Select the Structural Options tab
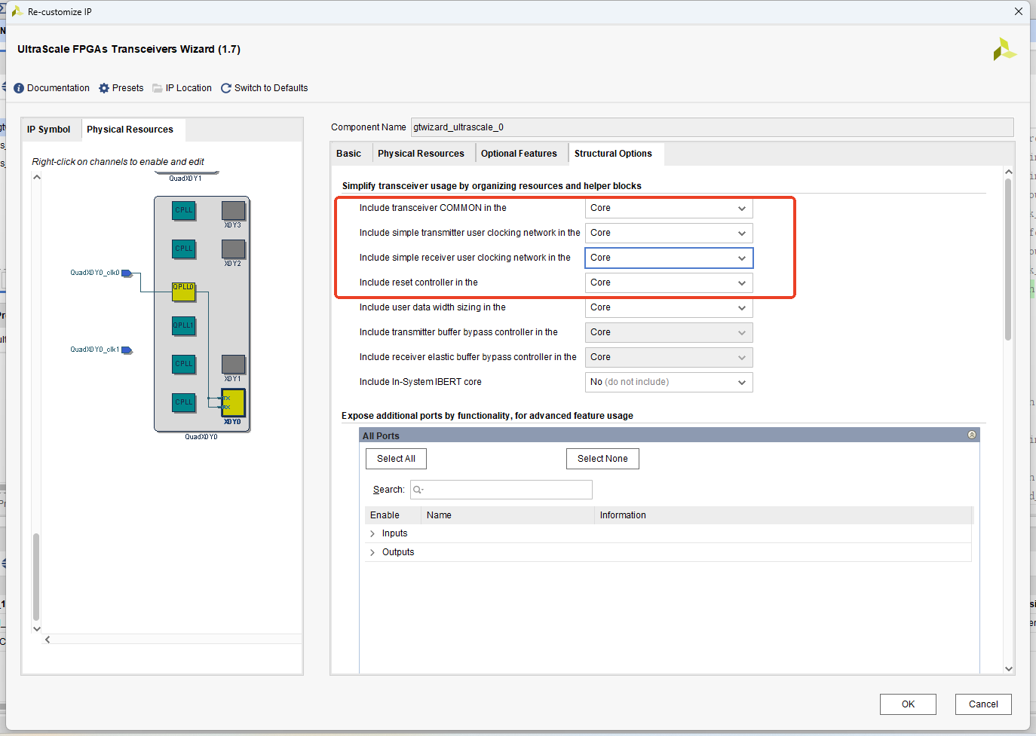 pos(613,154)
